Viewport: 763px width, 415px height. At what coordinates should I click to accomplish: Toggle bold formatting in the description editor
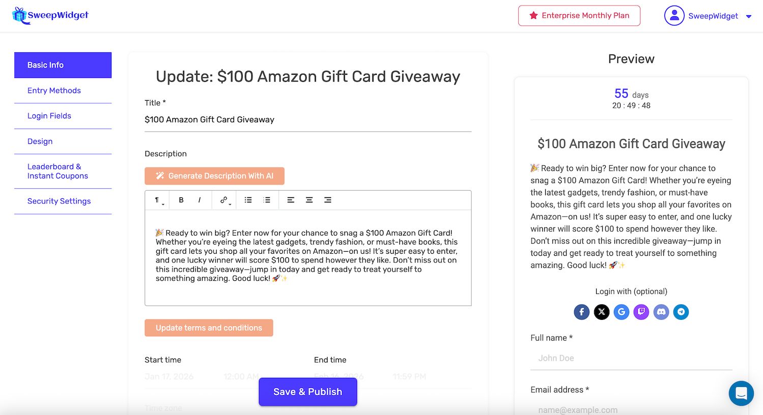181,200
